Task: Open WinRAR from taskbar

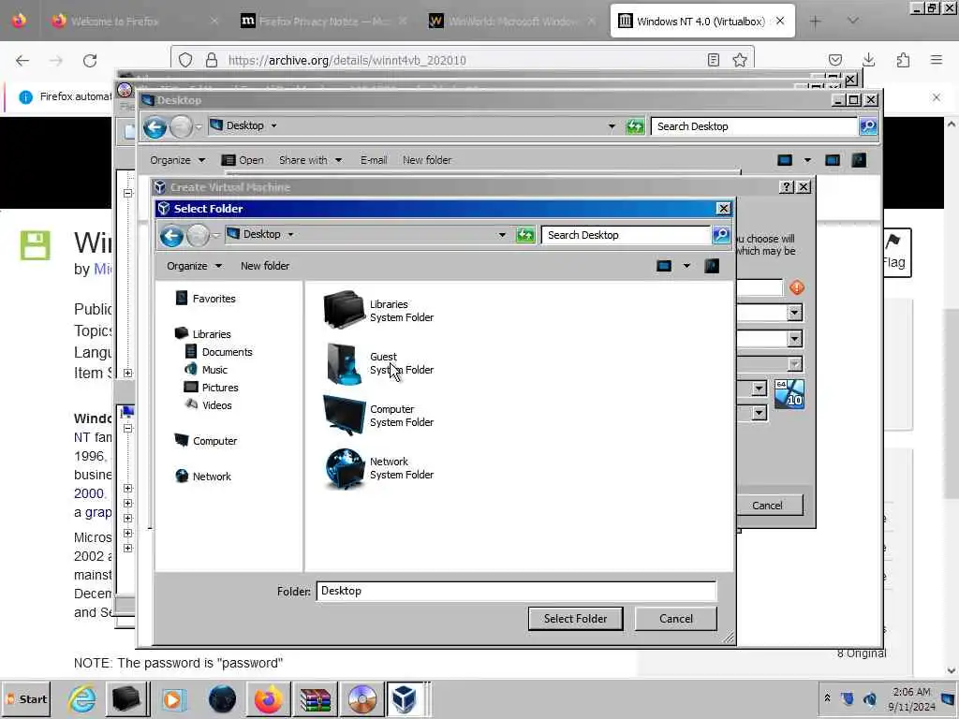Action: tap(315, 699)
